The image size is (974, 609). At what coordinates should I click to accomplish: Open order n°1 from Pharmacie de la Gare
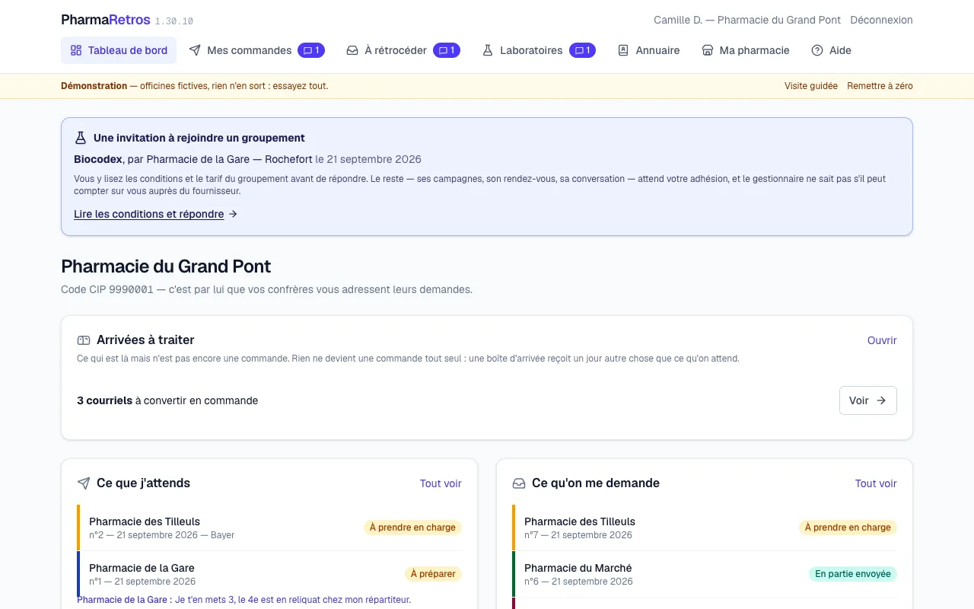tap(269, 574)
